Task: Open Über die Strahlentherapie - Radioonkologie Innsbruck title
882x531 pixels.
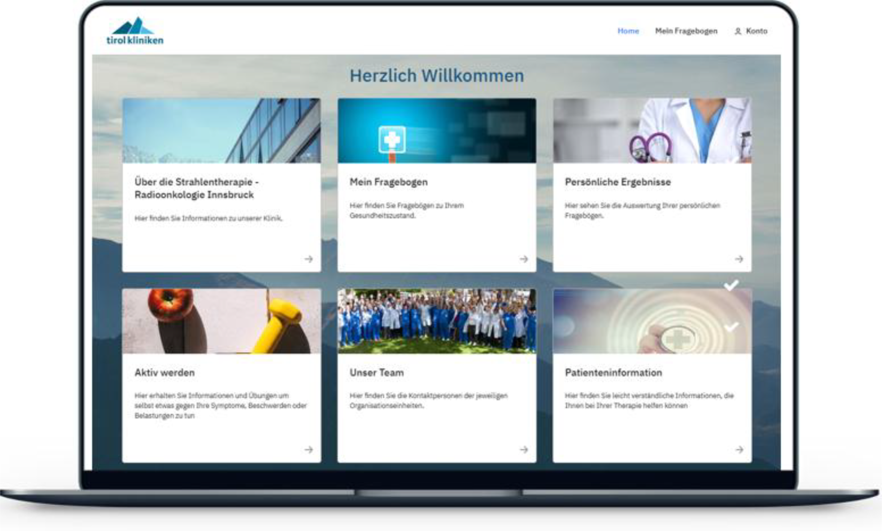Action: click(196, 188)
